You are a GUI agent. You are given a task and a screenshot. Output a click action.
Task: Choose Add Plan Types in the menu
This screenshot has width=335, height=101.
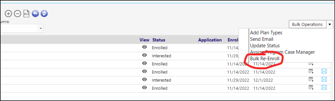coord(266,33)
